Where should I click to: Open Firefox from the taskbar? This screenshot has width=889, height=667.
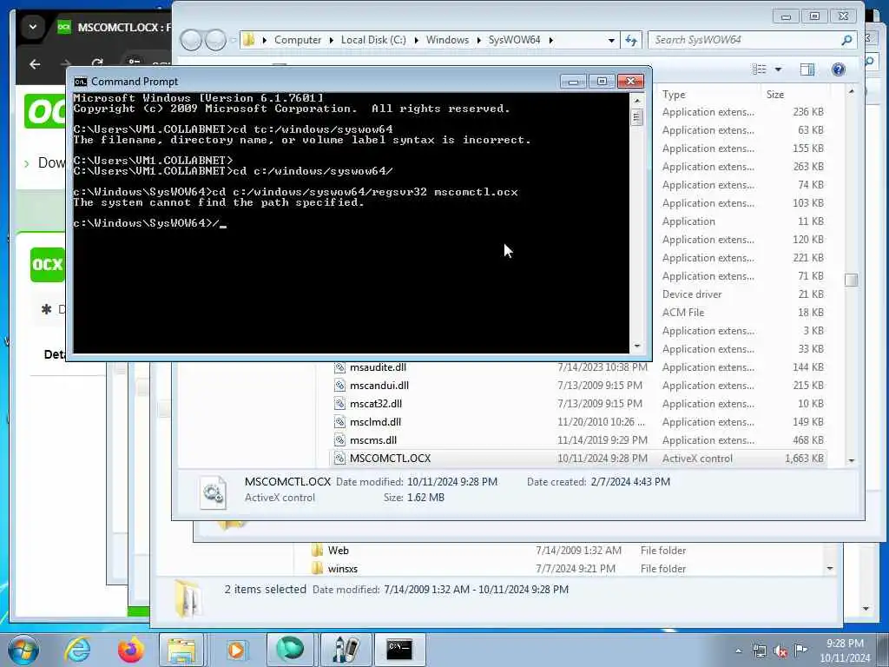(x=130, y=650)
